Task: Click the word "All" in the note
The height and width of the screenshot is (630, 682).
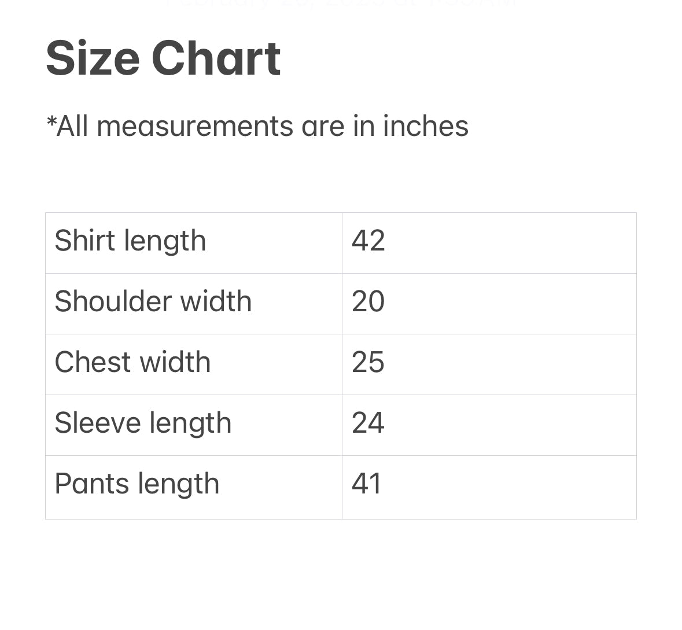Action: pyautogui.click(x=73, y=126)
